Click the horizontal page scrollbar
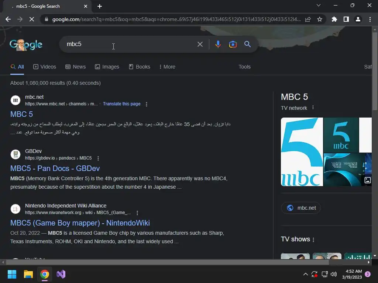378x283 pixels. coord(167,262)
